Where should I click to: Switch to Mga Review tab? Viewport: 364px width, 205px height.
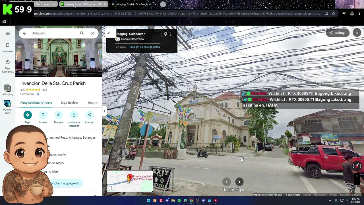(x=69, y=102)
